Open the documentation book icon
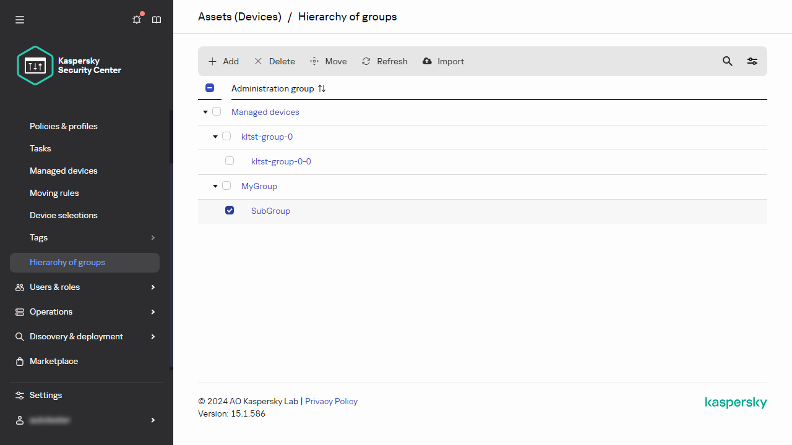Screen dimensions: 792x445 click(157, 20)
